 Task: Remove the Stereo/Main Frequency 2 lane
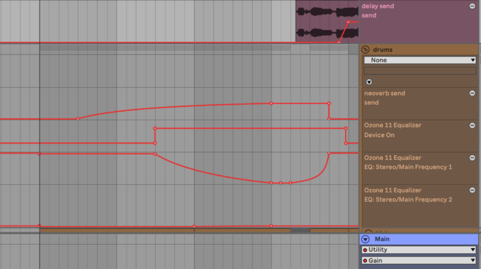472,190
